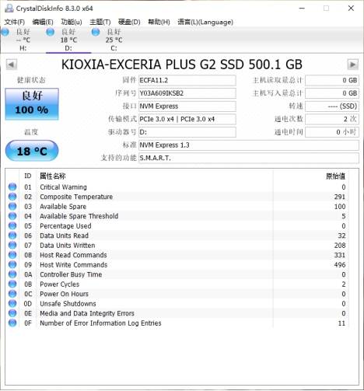Viewport: 364px width, 391px height.
Task: Close the CrystalDiskInfo window
Action: pos(351,9)
